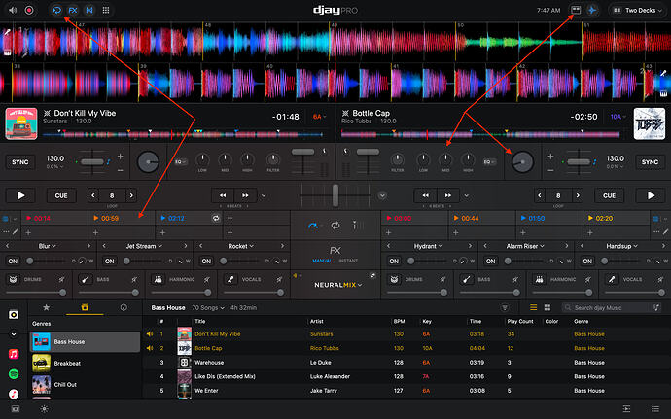This screenshot has width=671, height=419.
Task: Click the red record button in top bar
Action: pos(29,10)
